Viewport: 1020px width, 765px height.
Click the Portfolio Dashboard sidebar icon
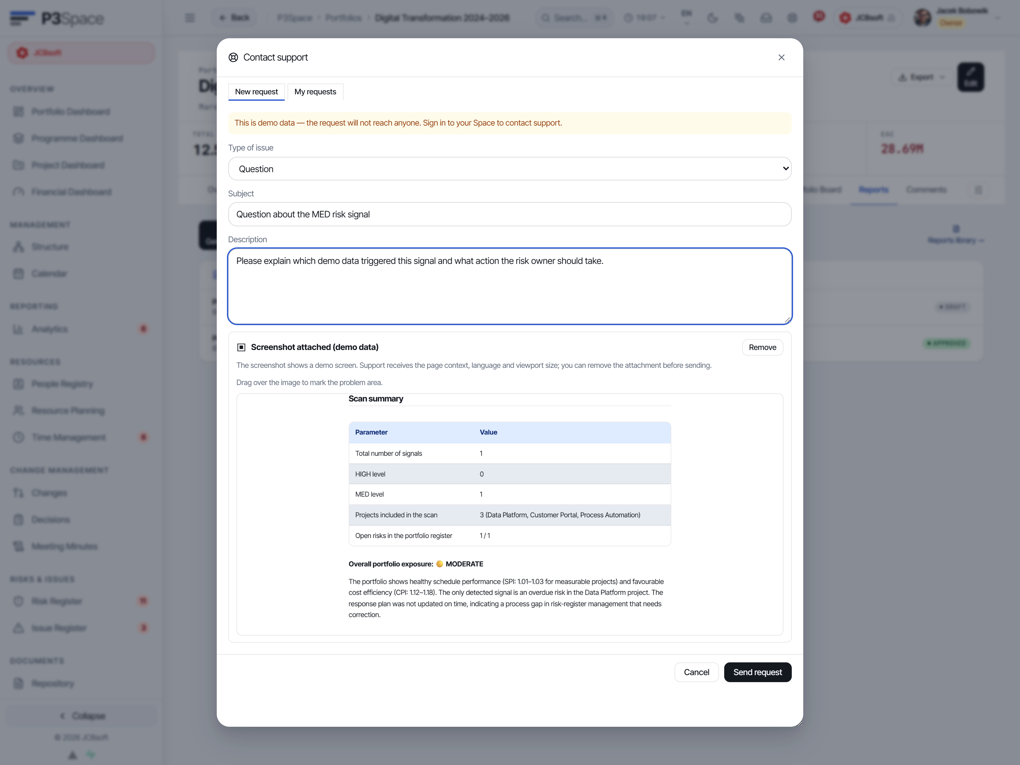(18, 112)
